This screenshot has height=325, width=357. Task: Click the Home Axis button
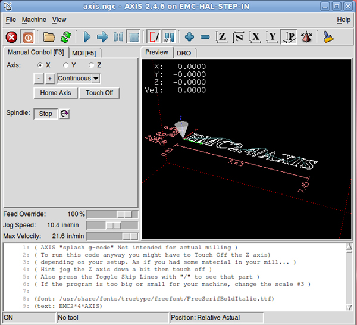[56, 93]
